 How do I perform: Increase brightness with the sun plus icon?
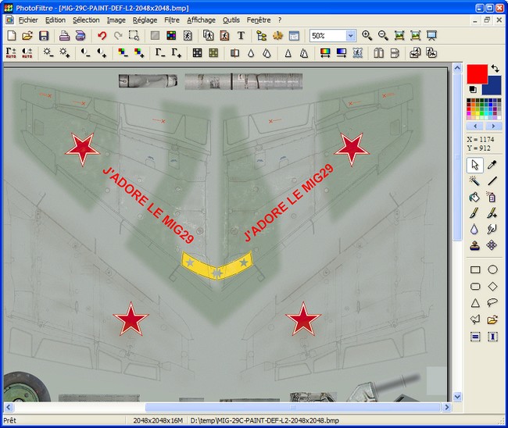point(64,53)
